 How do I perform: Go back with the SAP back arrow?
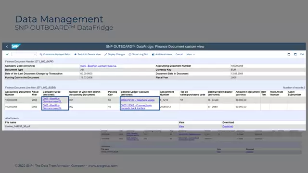[x=7, y=47]
